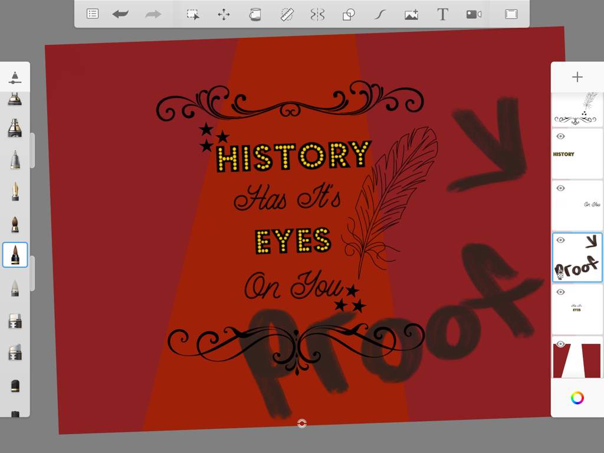Viewport: 604px width, 453px height.
Task: Open the Ruler guides tool
Action: tap(287, 14)
